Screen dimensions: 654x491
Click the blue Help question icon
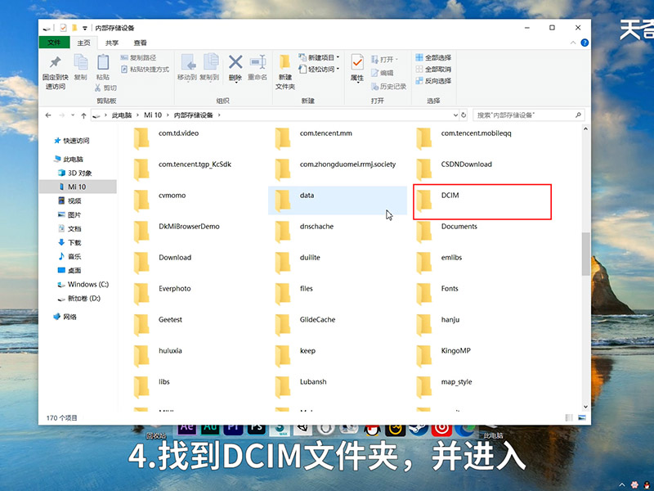(585, 43)
